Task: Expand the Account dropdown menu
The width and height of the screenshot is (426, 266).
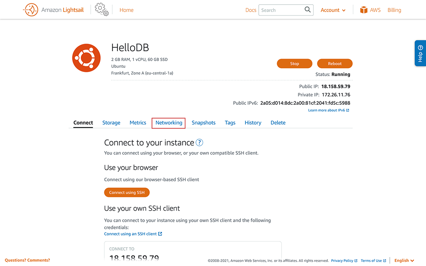Action: [333, 10]
